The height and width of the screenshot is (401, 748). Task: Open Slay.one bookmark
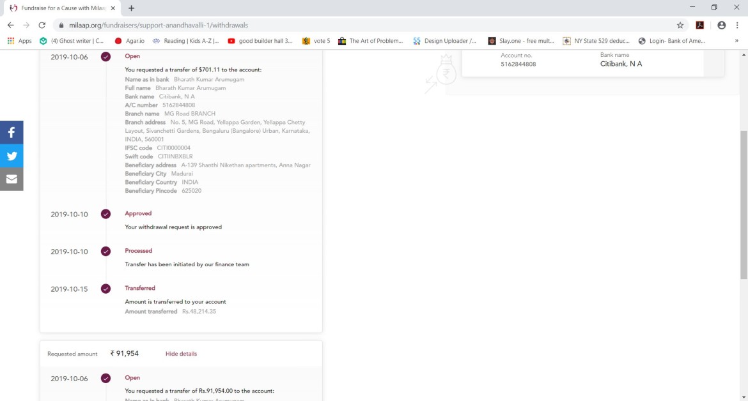[521, 41]
